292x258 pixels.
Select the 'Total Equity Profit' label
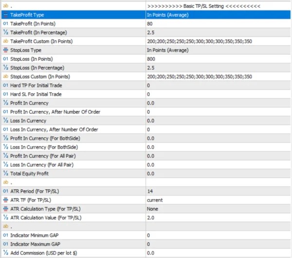coord(29,173)
